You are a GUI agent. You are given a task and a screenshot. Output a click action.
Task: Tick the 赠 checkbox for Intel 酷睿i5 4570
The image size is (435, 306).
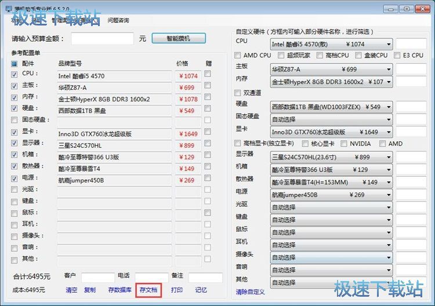coord(208,74)
